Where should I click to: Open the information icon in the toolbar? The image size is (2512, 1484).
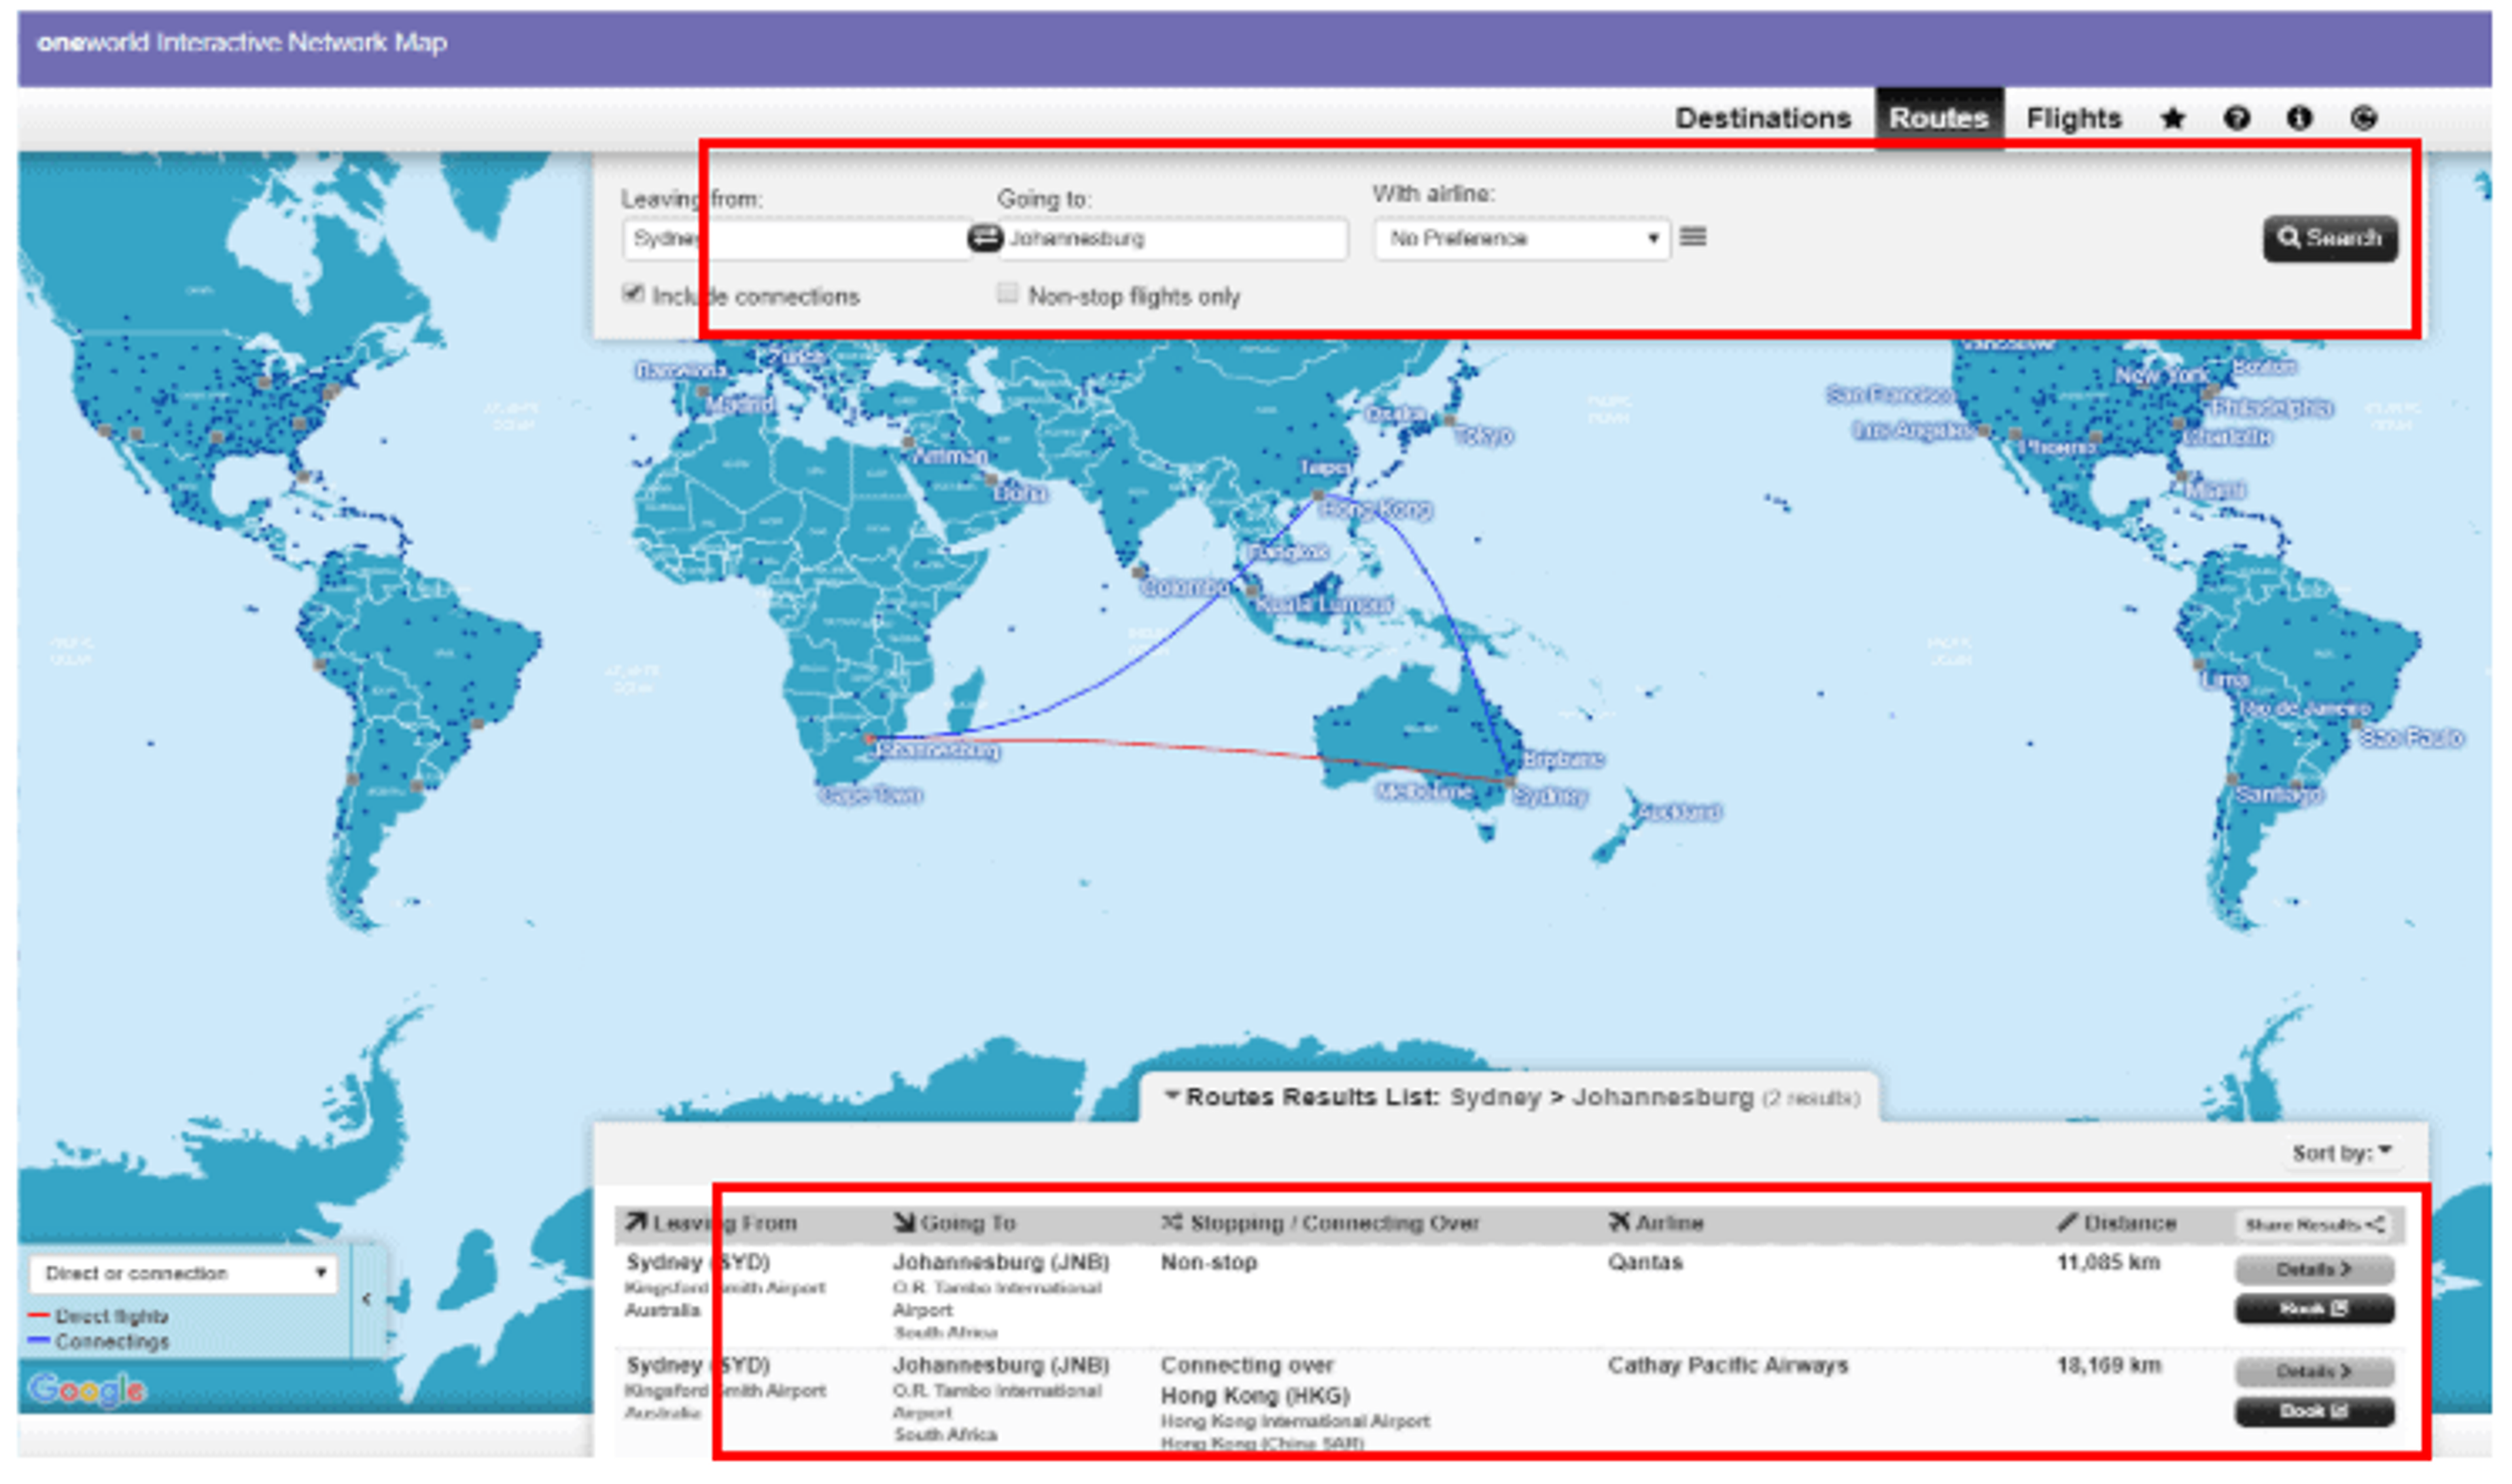point(2299,119)
